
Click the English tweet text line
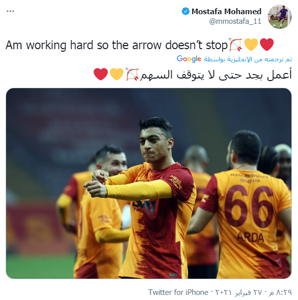(116, 45)
